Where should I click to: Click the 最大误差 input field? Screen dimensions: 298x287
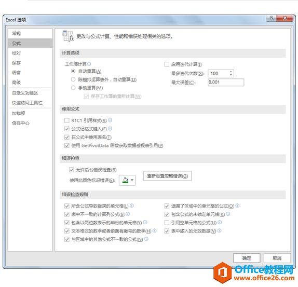pyautogui.click(x=226, y=82)
